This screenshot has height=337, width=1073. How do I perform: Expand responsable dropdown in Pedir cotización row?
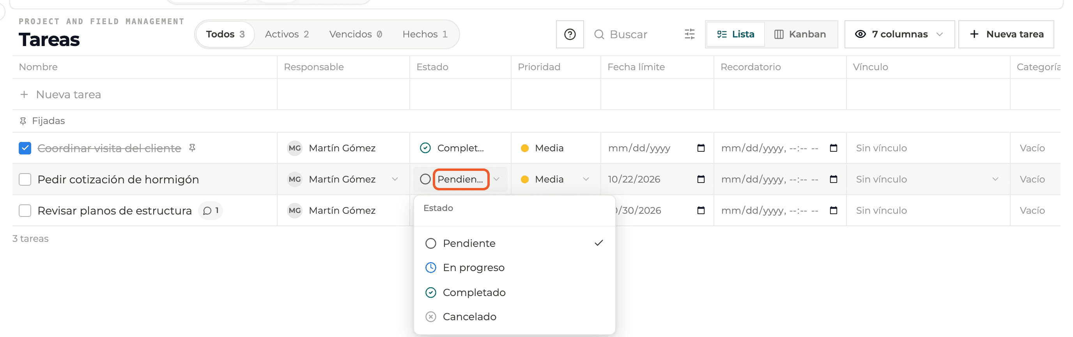(x=395, y=179)
